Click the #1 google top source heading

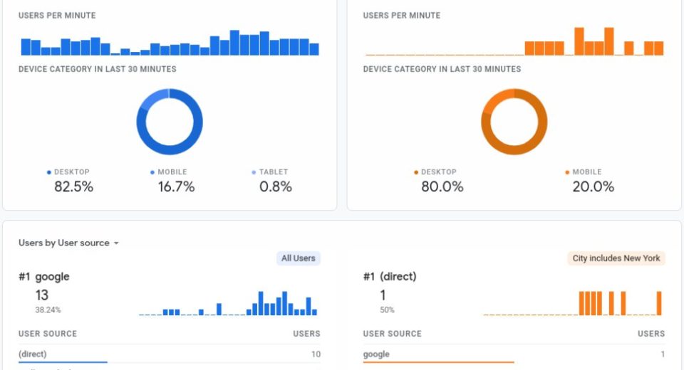tap(44, 277)
